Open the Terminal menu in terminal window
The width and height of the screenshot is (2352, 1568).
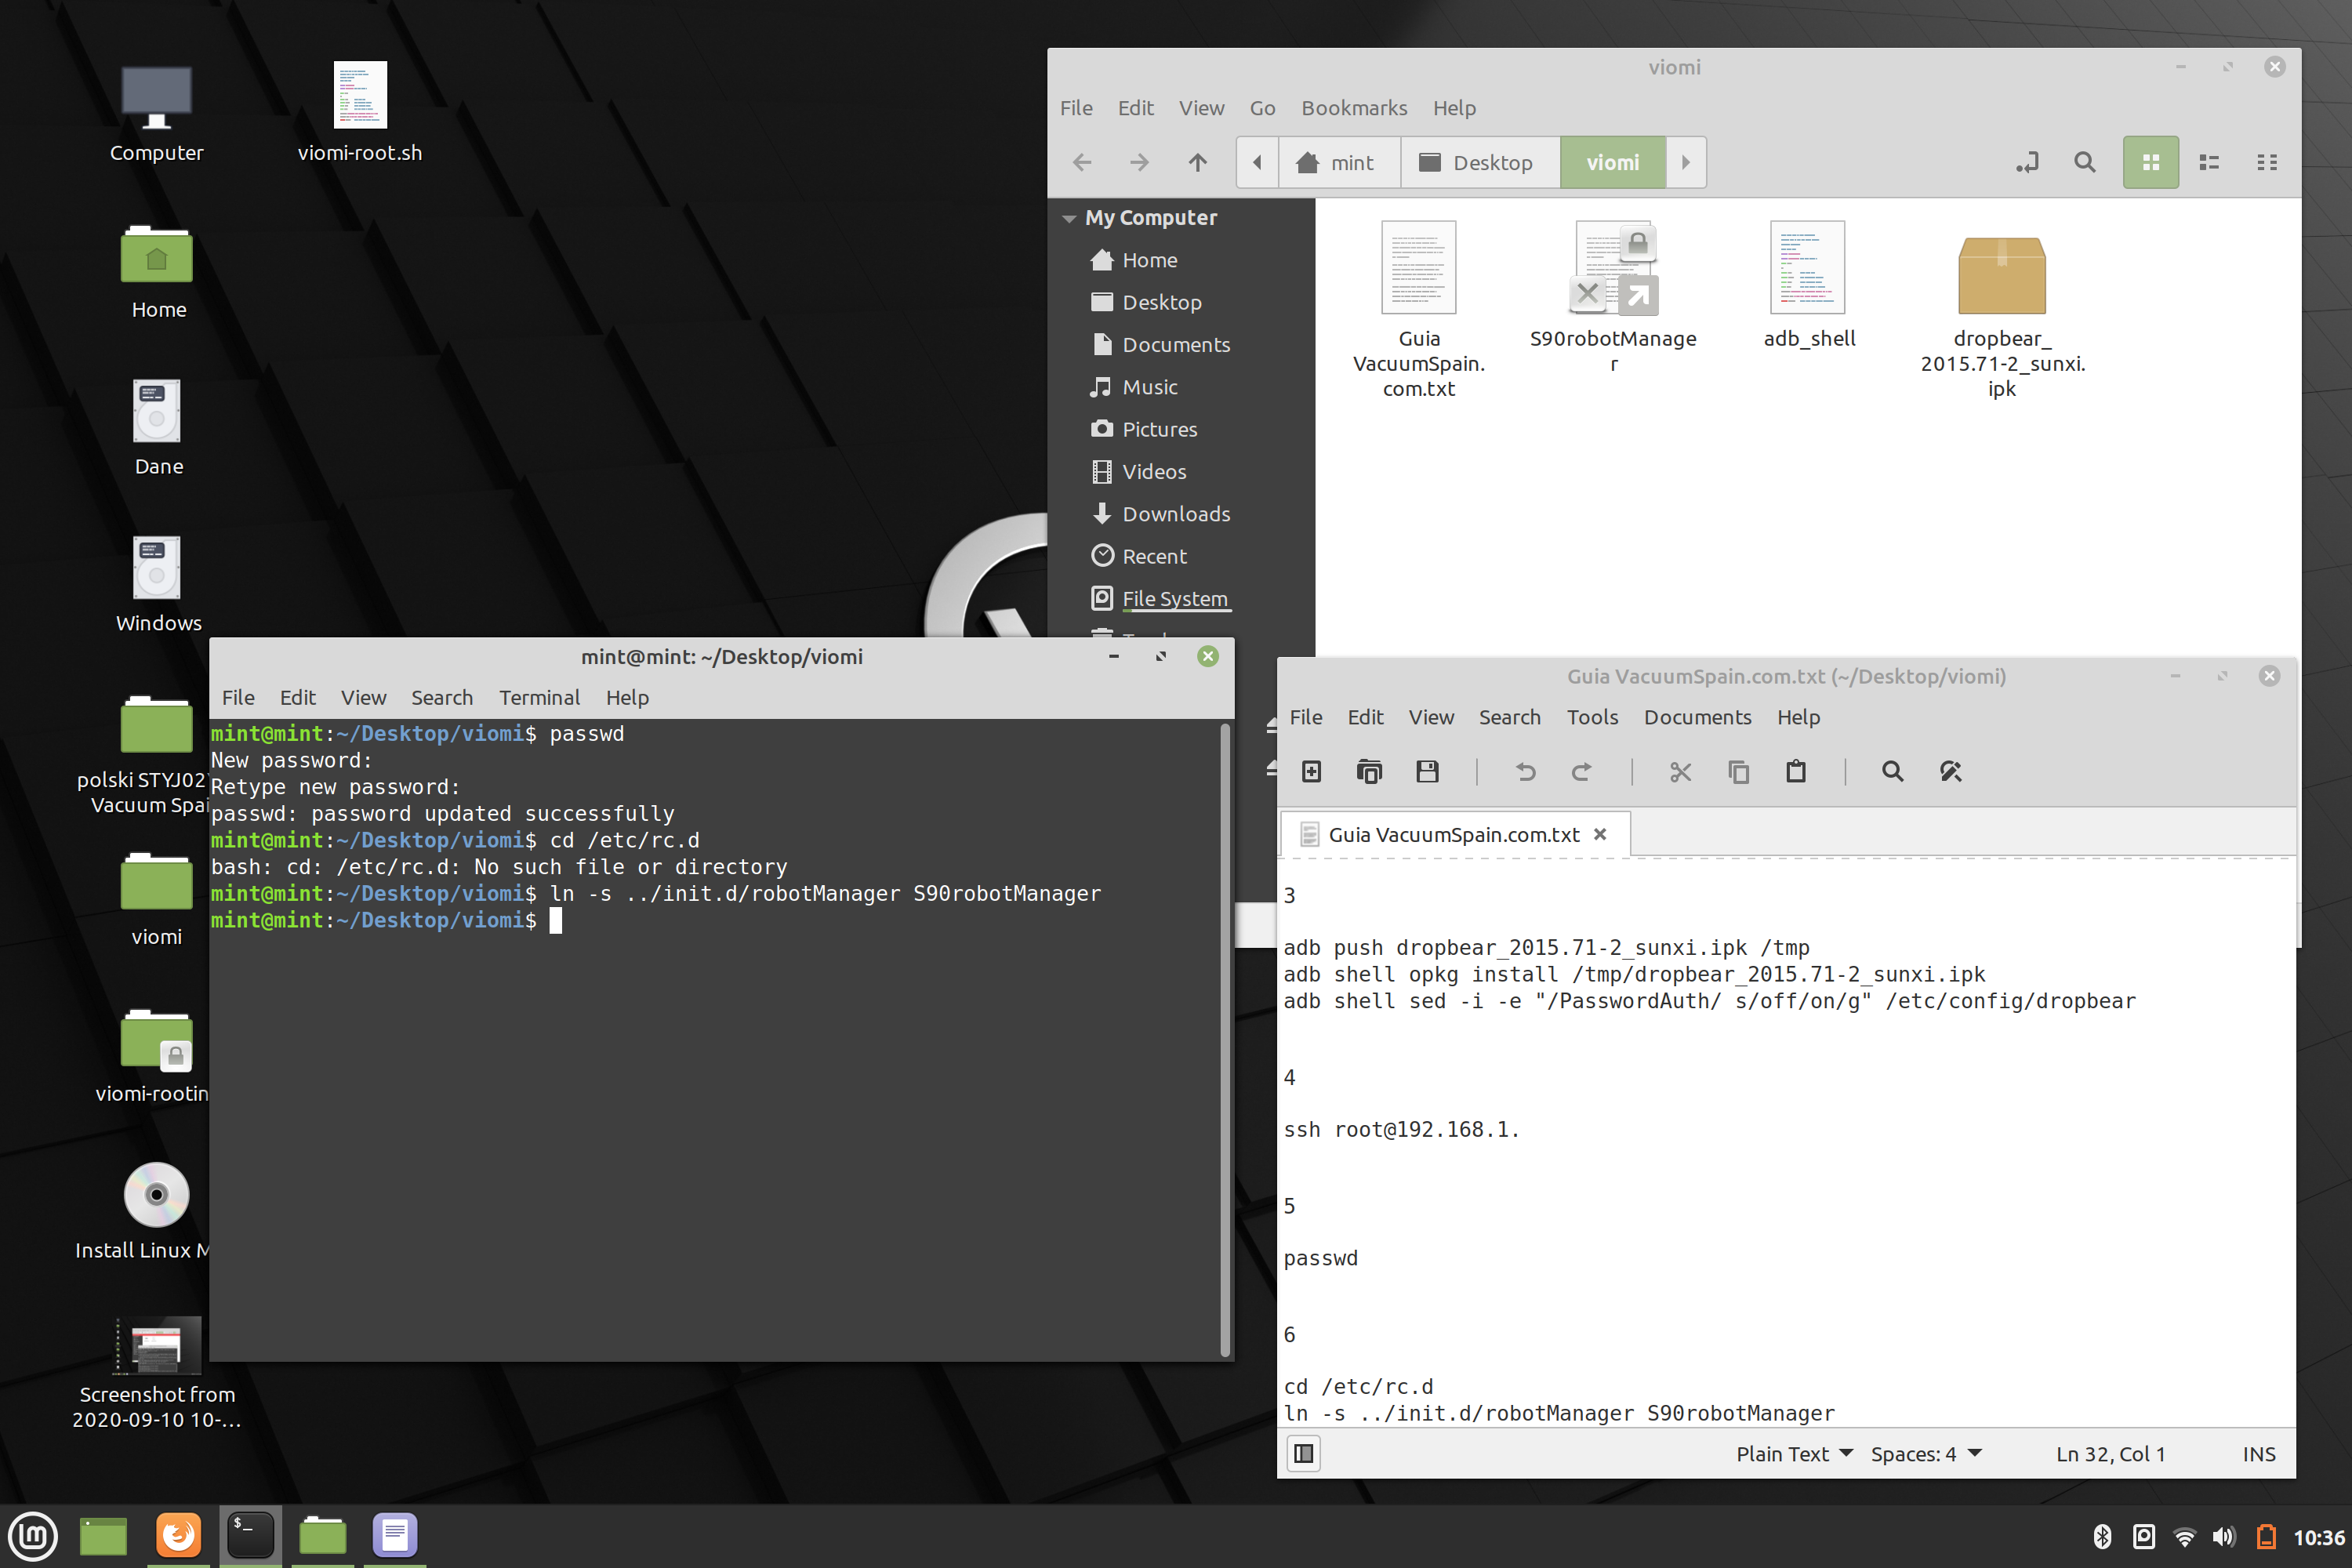(539, 697)
